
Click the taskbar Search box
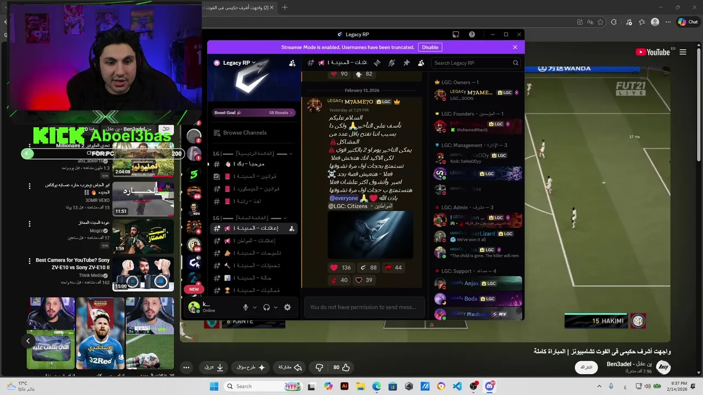(263, 386)
